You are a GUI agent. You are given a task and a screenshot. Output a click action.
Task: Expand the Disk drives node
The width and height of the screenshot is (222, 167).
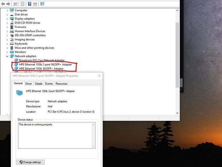point(7,15)
